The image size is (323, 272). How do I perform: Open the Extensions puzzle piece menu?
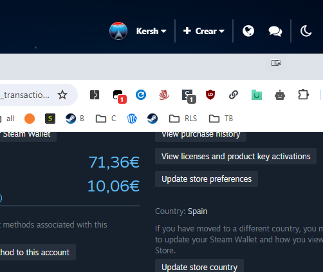tap(303, 95)
